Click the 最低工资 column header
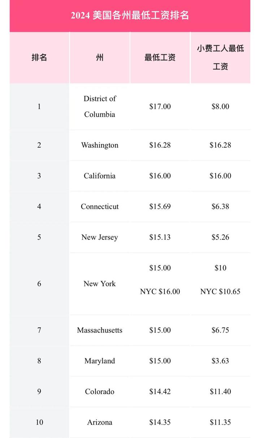Image resolution: width=260 pixels, height=438 pixels. [x=160, y=58]
